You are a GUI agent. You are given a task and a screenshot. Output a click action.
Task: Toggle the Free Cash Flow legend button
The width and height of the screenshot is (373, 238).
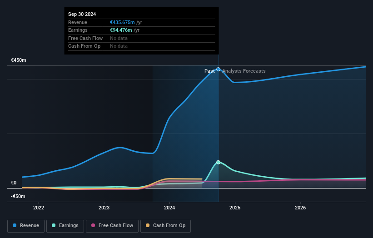click(112, 226)
